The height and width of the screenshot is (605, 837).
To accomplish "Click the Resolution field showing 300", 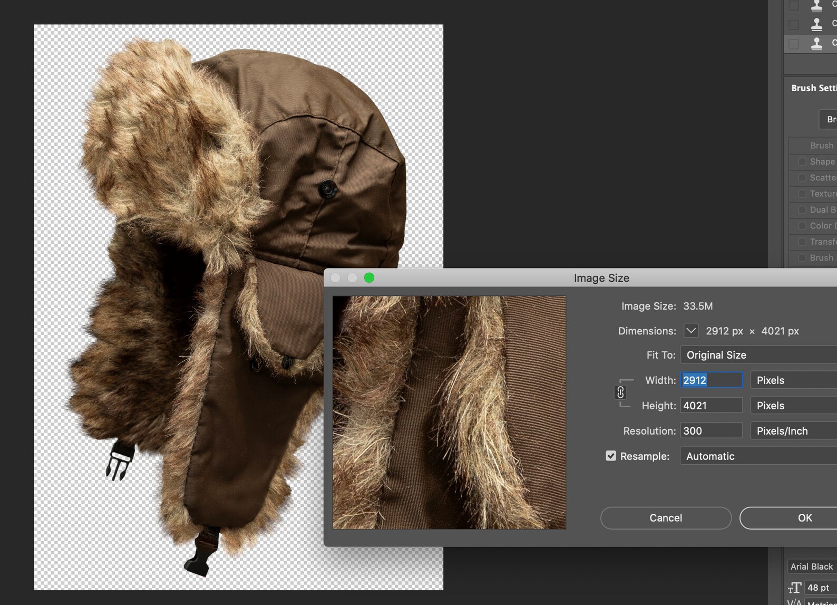I will 712,431.
